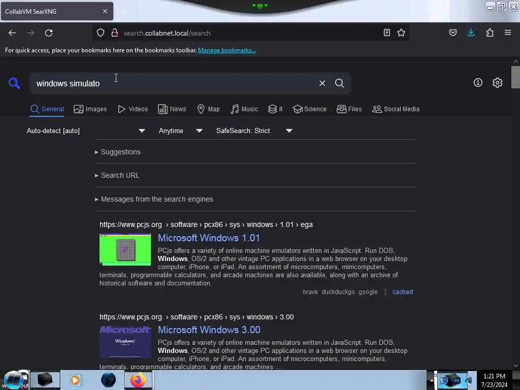This screenshot has height=390, width=520.
Task: Open the media player taskbar icon
Action: coord(75,380)
